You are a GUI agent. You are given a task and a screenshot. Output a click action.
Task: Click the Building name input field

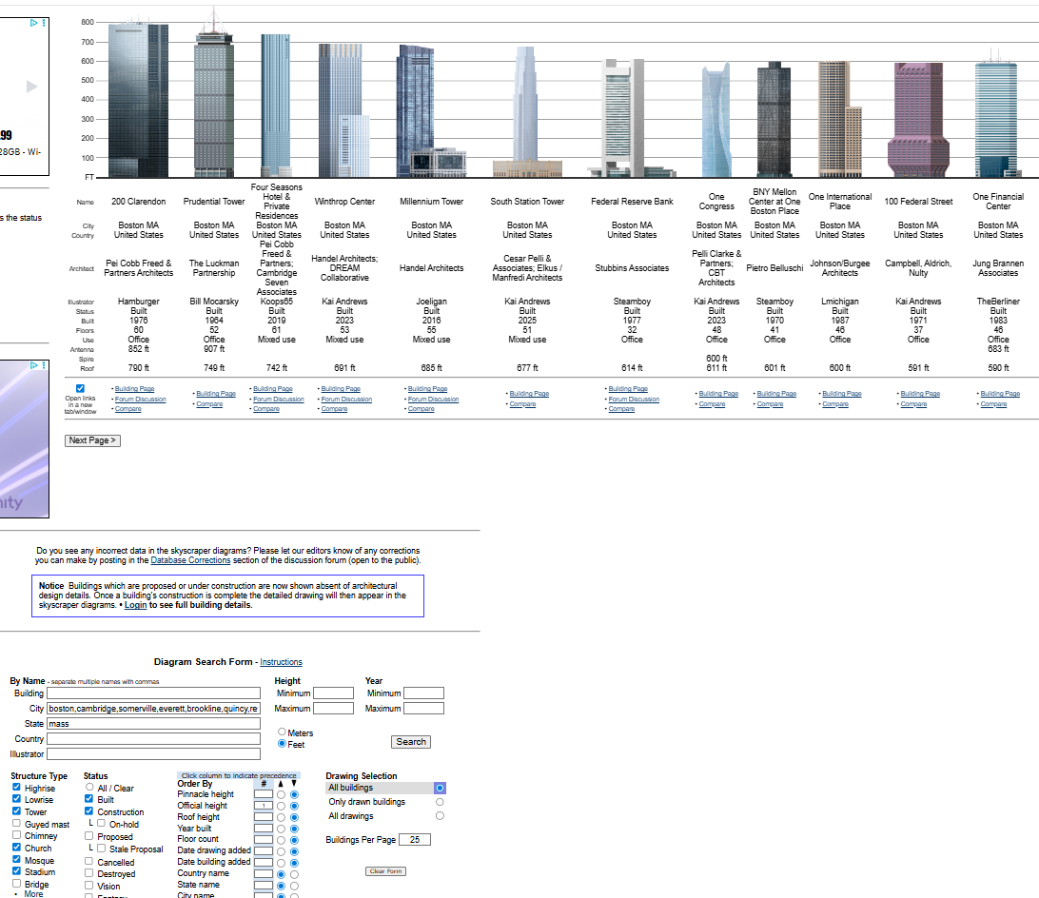click(x=153, y=693)
